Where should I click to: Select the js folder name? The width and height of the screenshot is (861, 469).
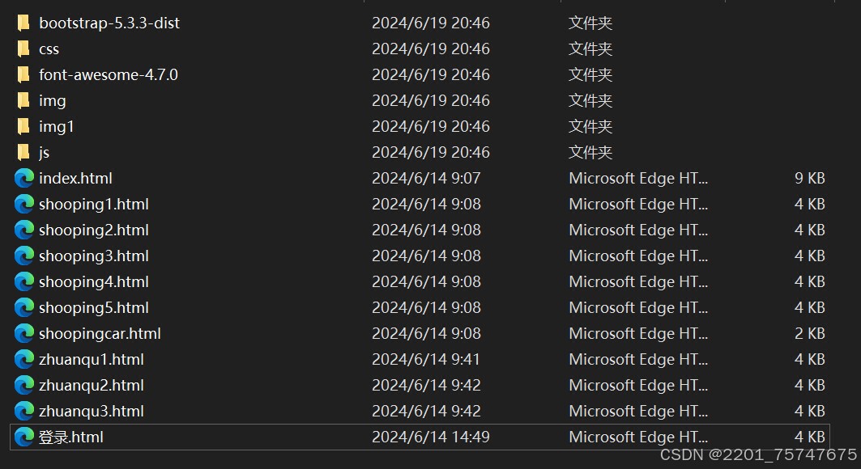(44, 153)
